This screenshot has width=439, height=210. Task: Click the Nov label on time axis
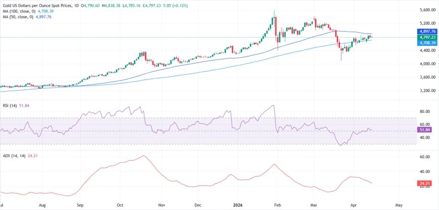click(161, 205)
